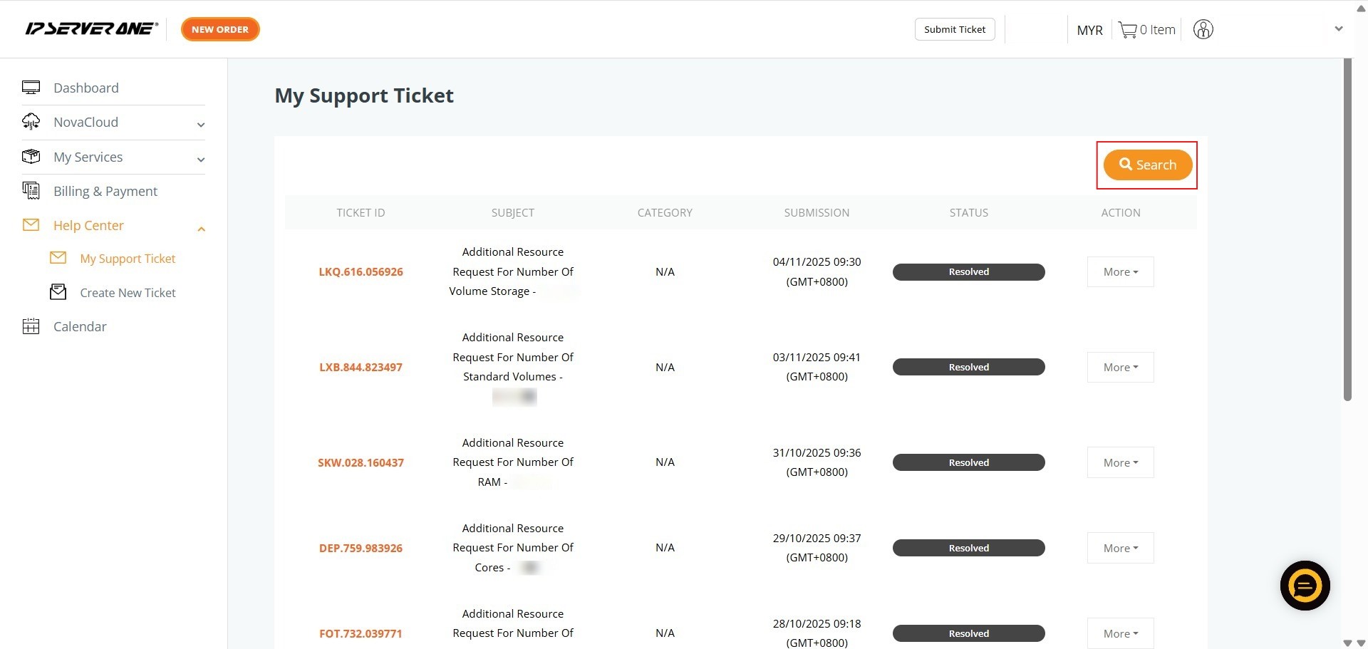Expand the My Services submenu chevron
The height and width of the screenshot is (649, 1368).
tap(201, 160)
